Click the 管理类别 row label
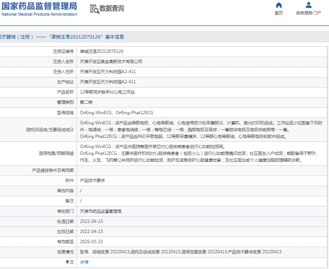This screenshot has height=269, width=329. pos(65,102)
